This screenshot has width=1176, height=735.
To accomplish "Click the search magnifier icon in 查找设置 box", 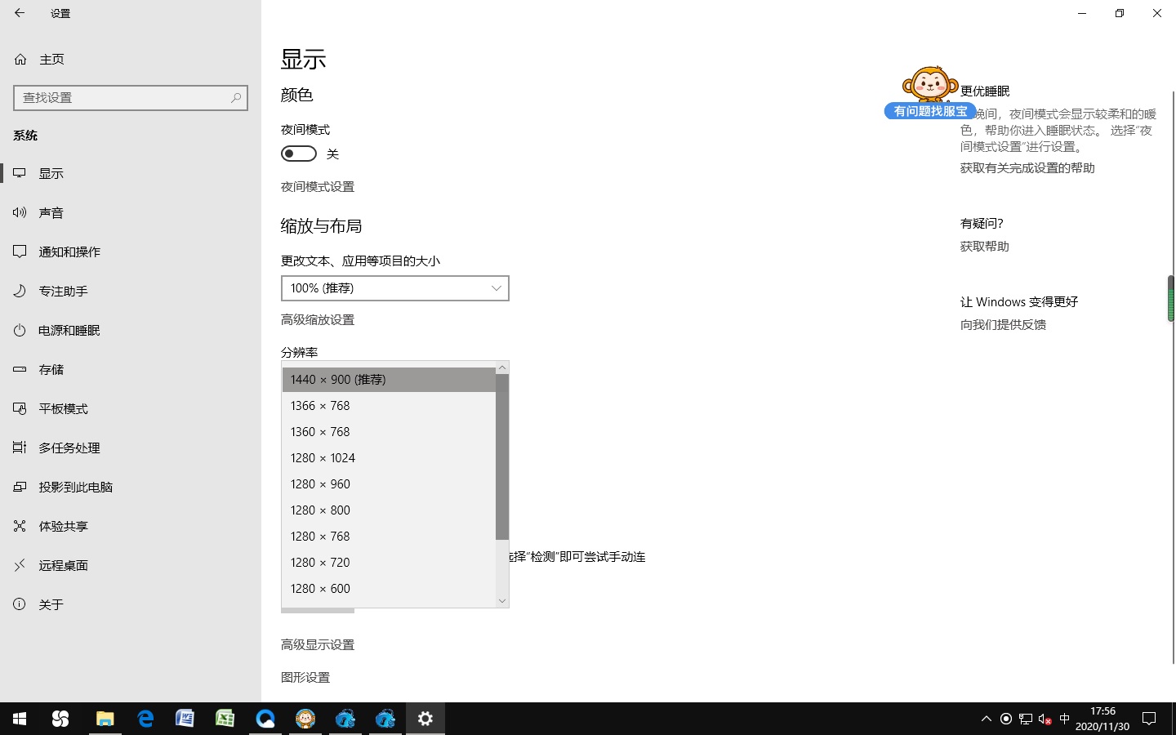I will pyautogui.click(x=236, y=97).
